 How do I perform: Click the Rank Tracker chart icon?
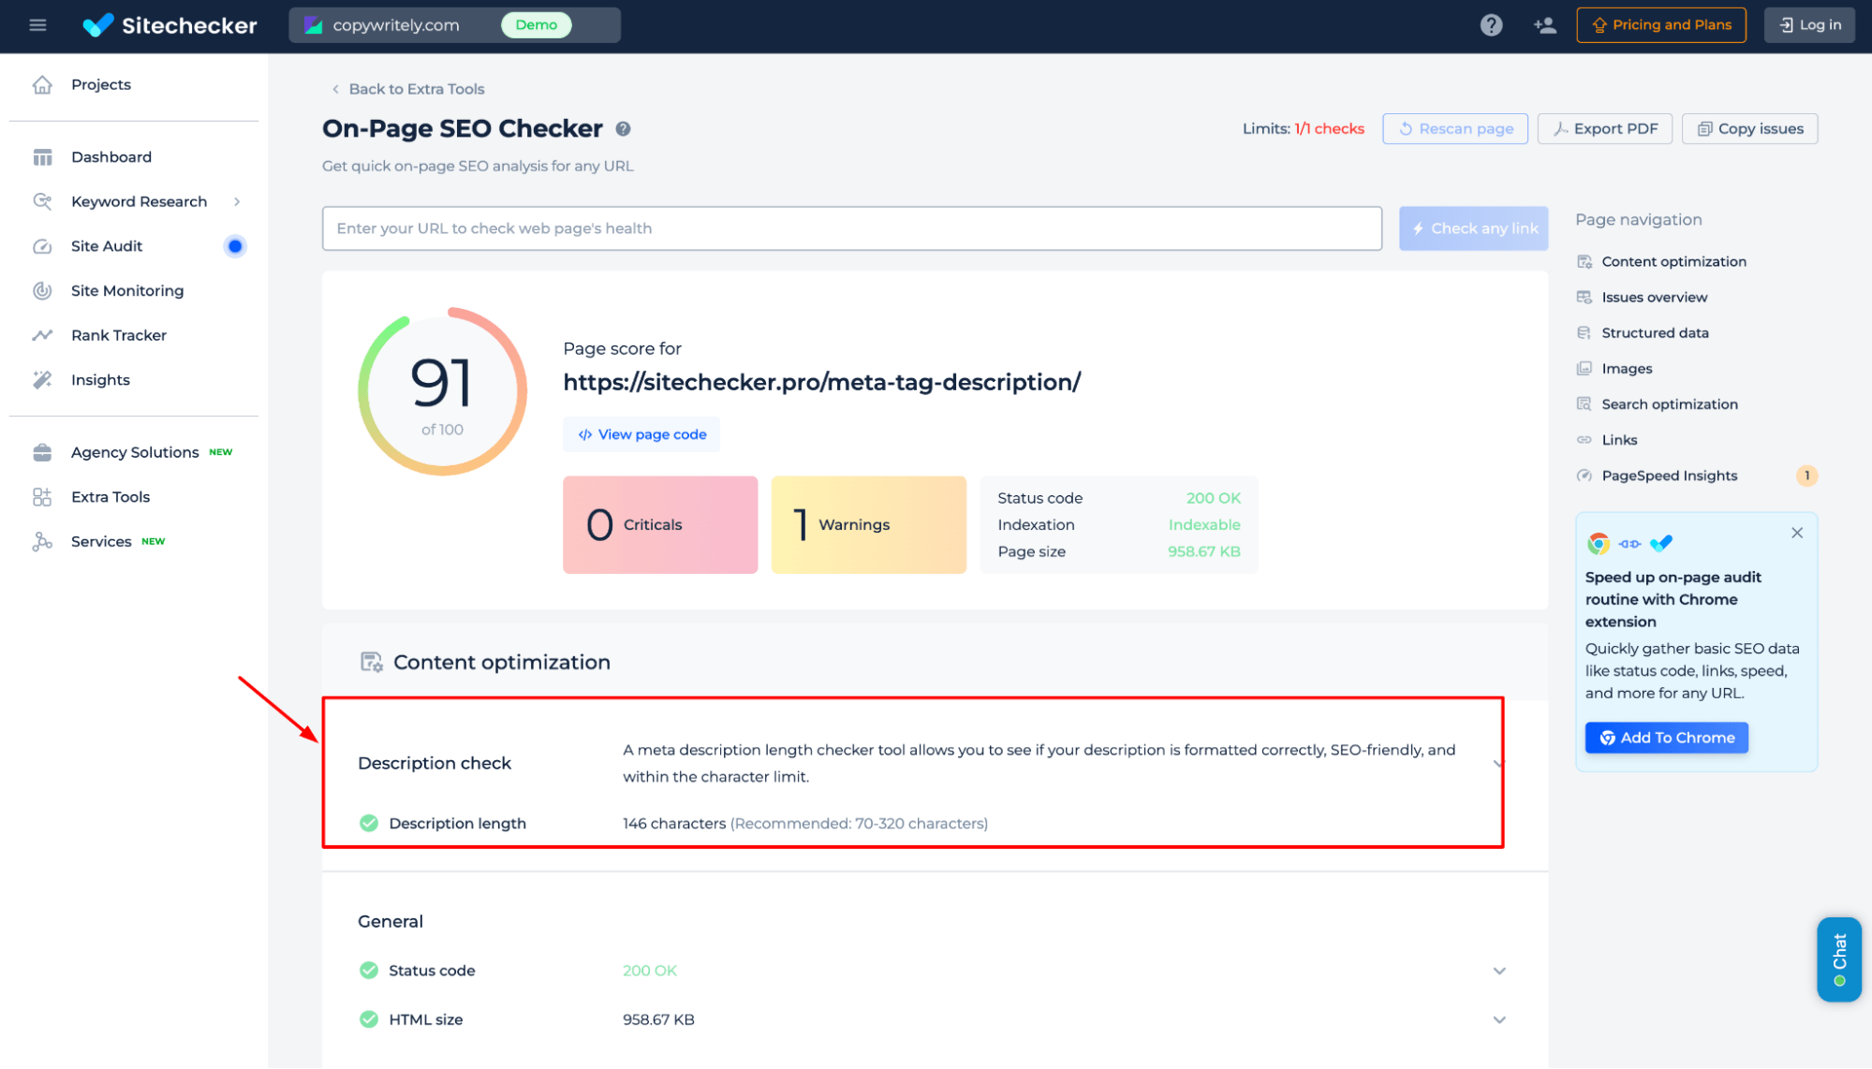pyautogui.click(x=42, y=335)
